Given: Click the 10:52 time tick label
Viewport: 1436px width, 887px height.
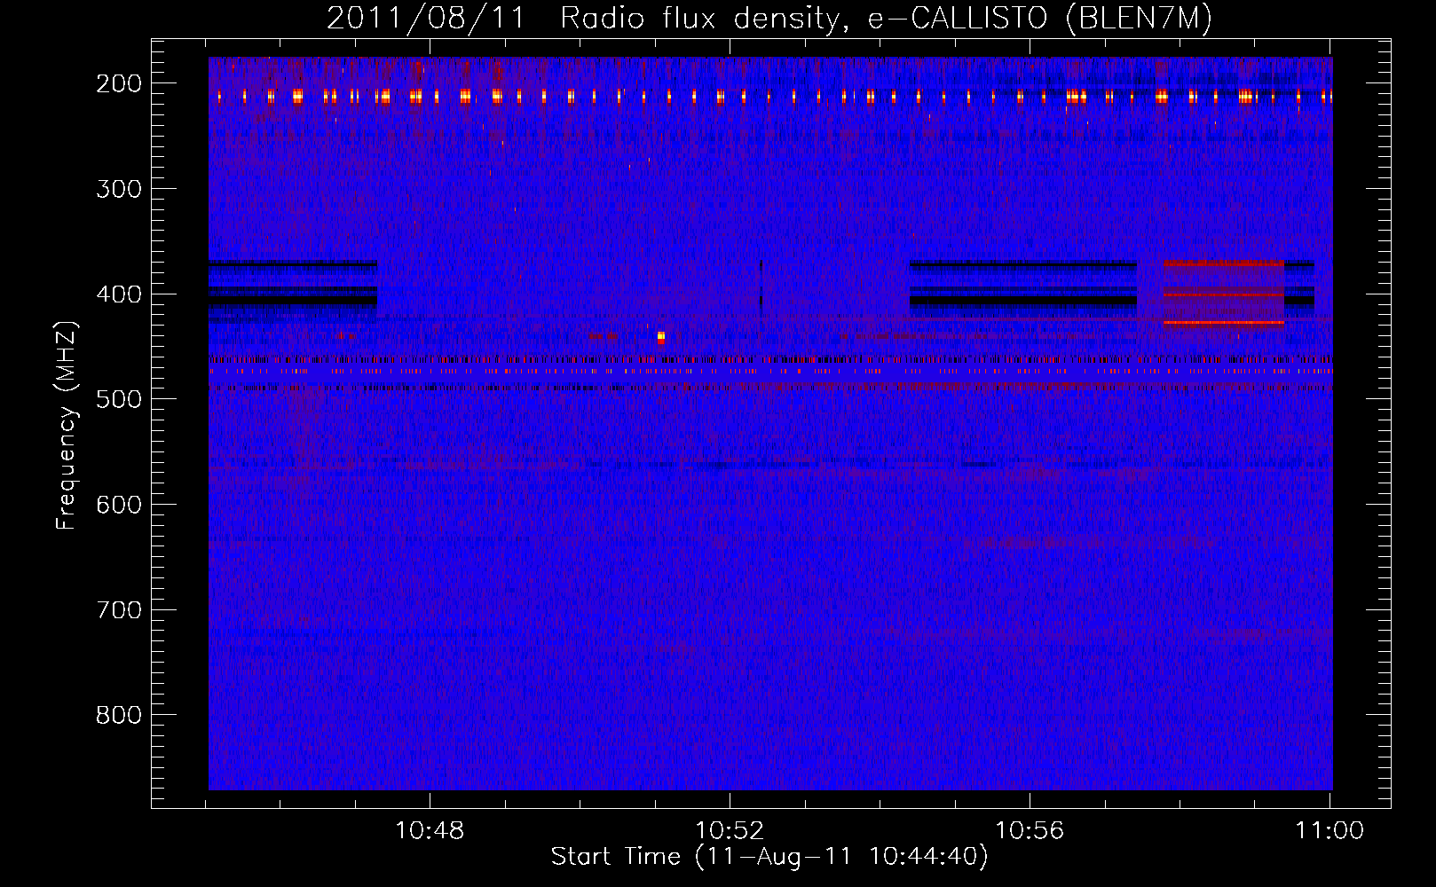Looking at the screenshot, I should coord(730,831).
